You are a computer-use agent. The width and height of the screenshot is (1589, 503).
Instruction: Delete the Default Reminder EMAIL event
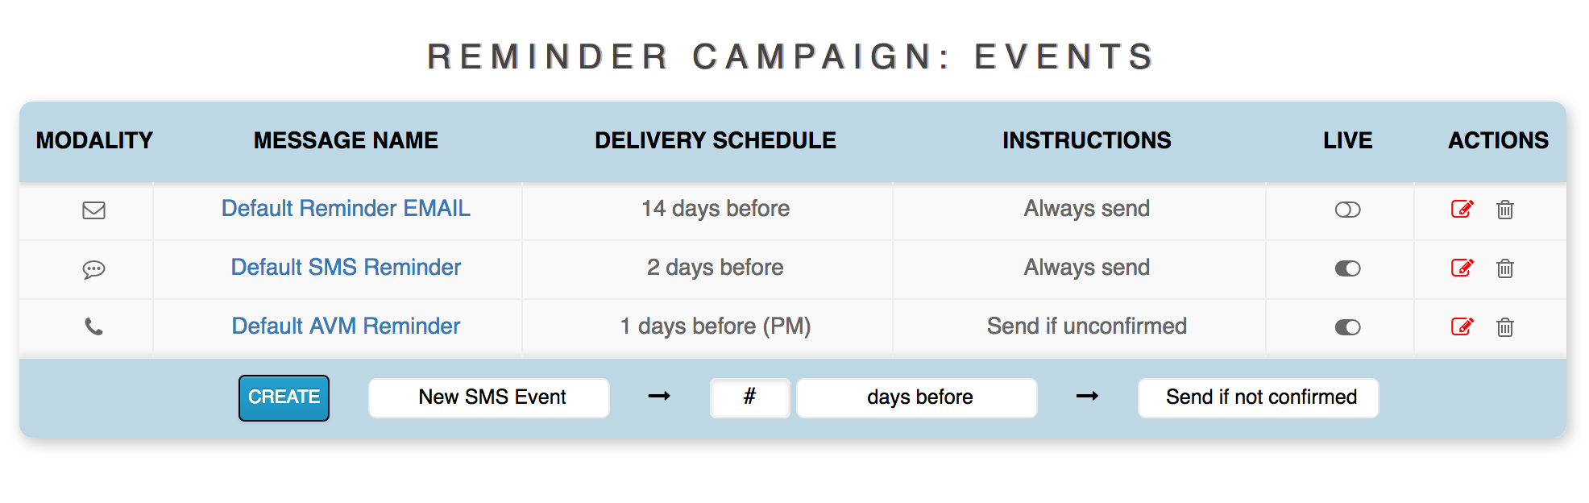click(1504, 210)
